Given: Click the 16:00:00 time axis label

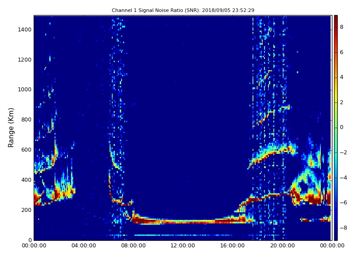Looking at the screenshot, I should 233,246.
